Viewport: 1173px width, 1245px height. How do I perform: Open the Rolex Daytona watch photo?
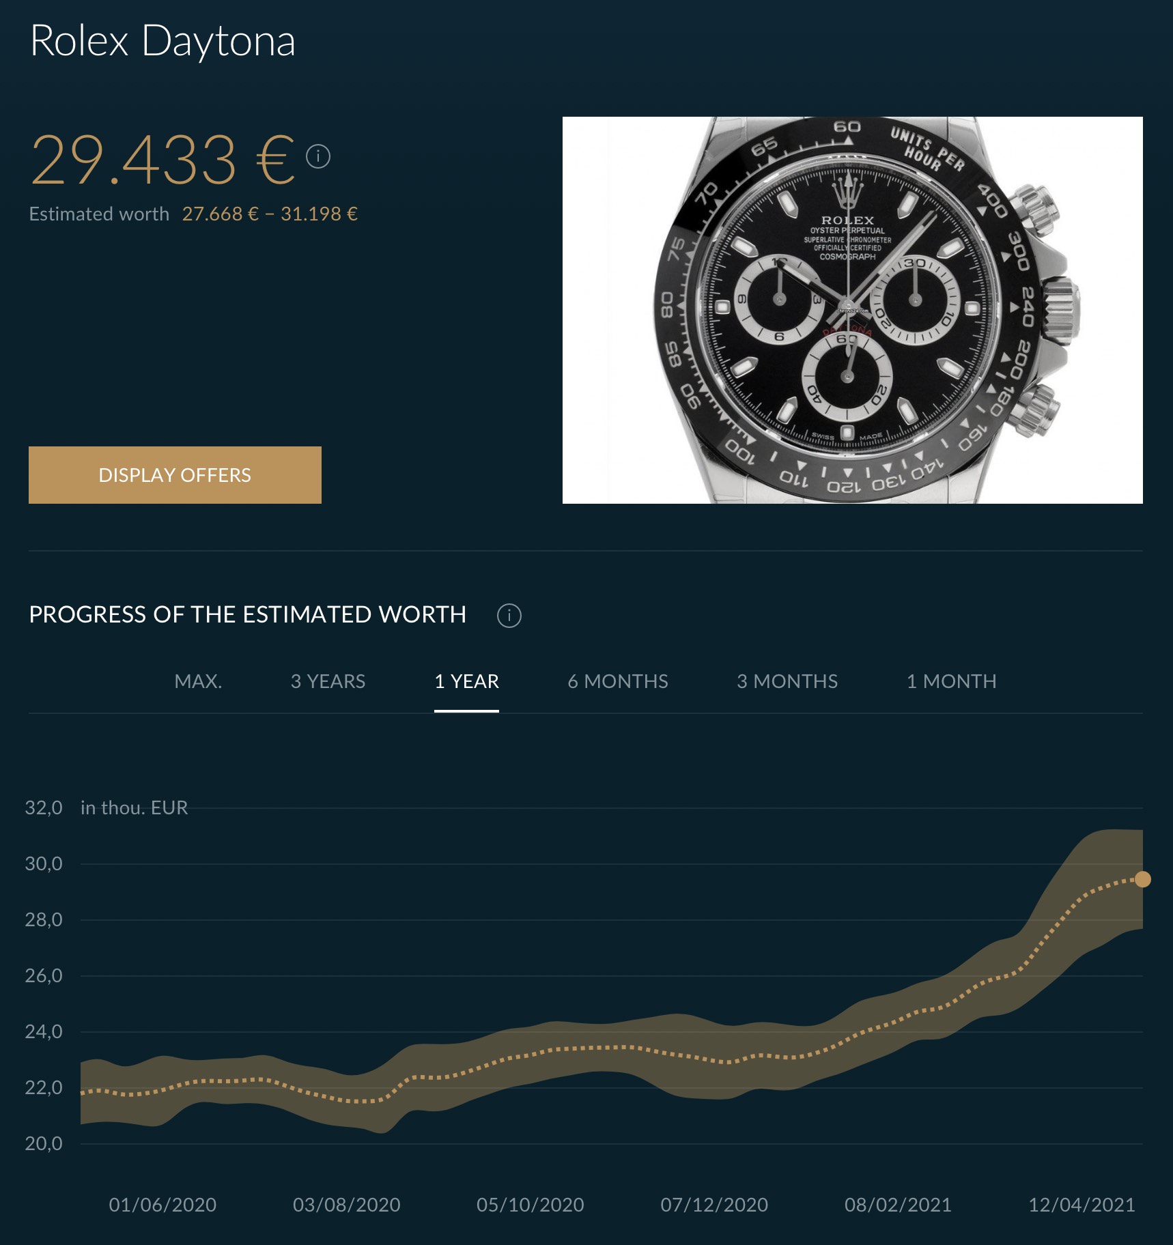(852, 311)
